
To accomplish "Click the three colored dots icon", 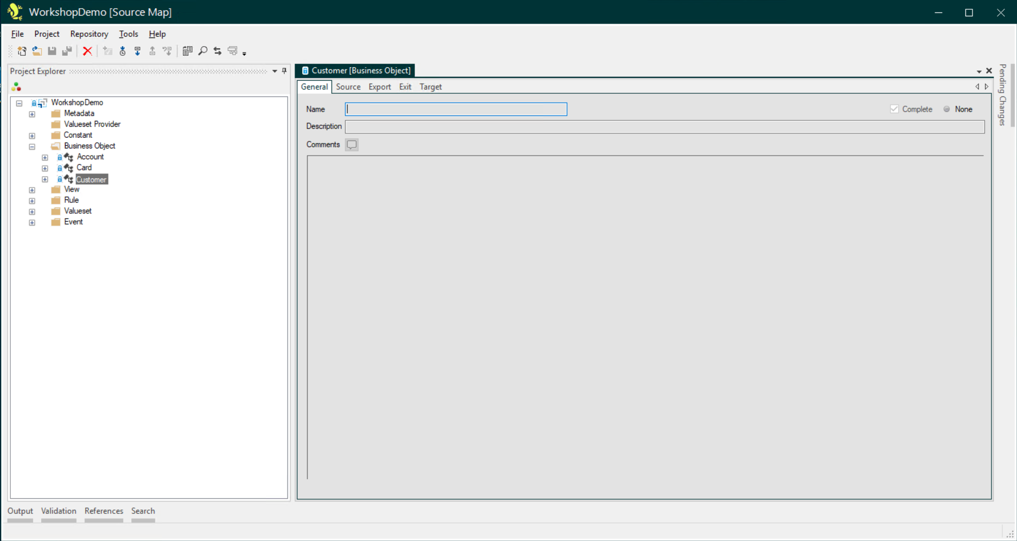I will (x=16, y=87).
